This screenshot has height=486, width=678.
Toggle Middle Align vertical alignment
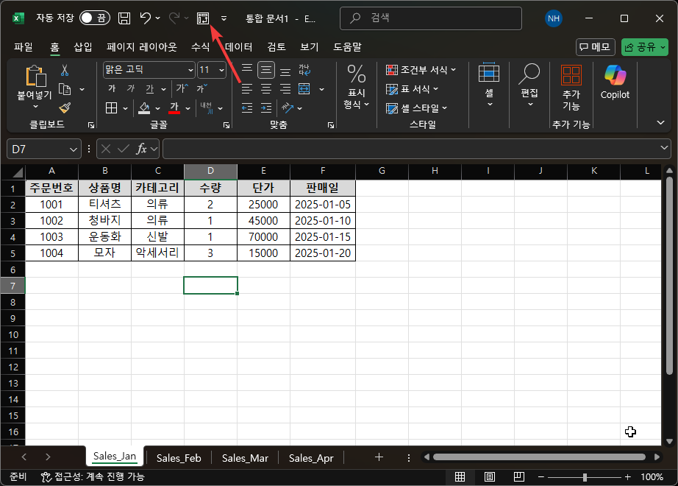click(266, 70)
